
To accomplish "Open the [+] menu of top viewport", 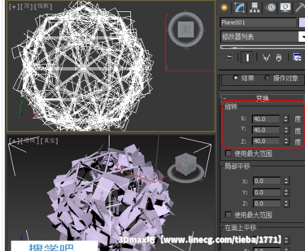I will (14, 7).
